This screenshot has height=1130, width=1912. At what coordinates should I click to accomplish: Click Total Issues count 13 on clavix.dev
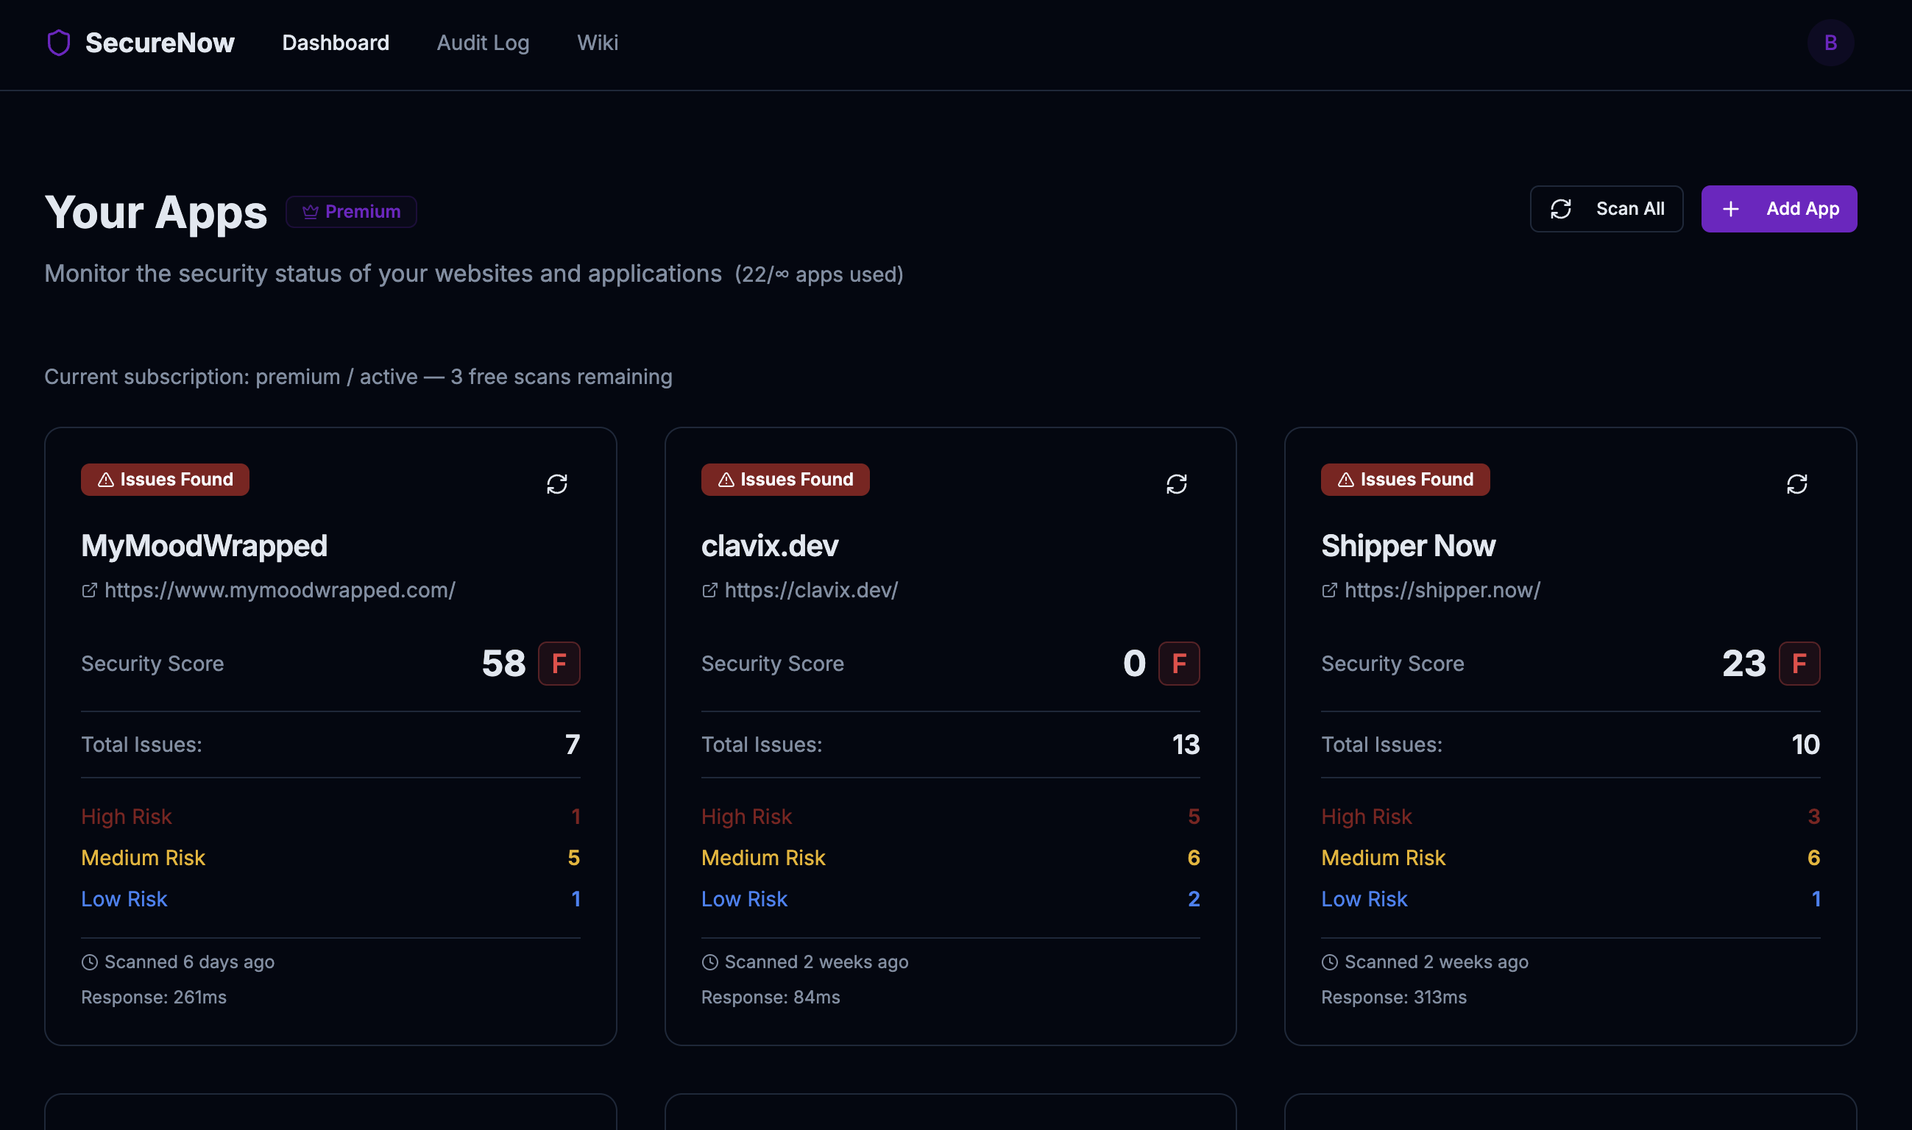coord(1186,745)
